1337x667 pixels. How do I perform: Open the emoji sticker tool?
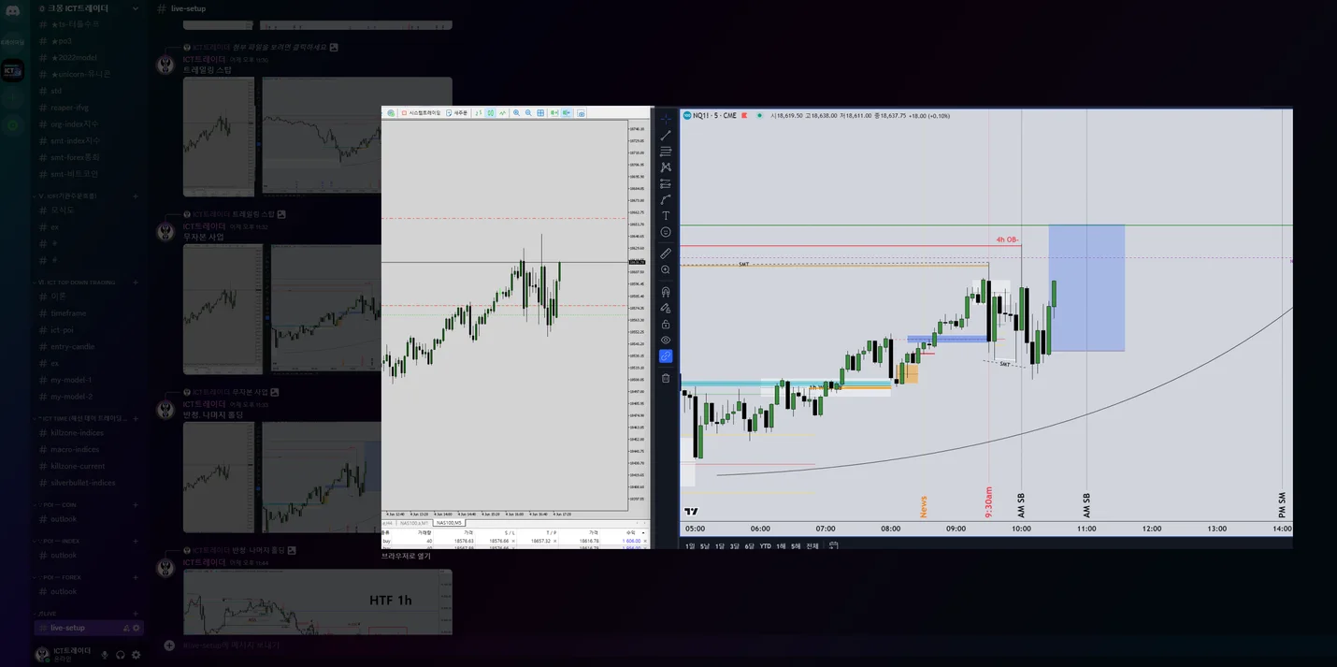click(666, 232)
